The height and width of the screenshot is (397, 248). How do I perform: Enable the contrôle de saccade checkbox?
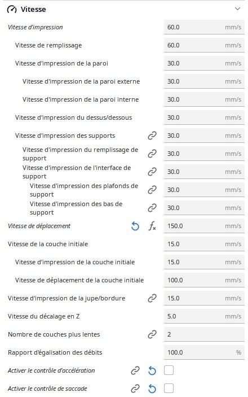(169, 389)
